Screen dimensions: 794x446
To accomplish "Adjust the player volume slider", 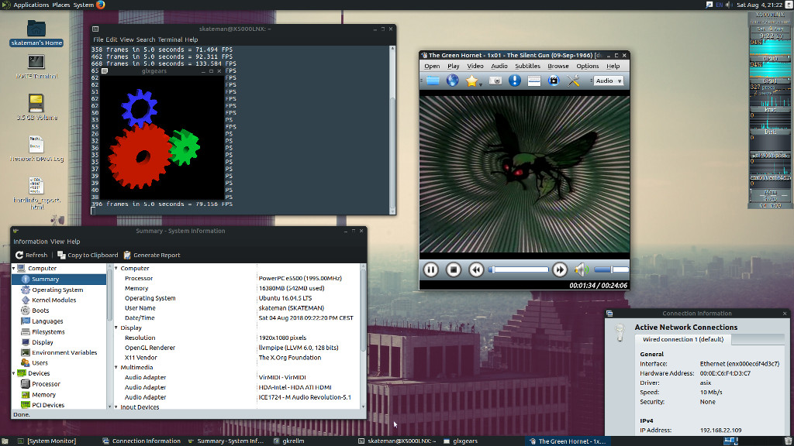I will 611,269.
